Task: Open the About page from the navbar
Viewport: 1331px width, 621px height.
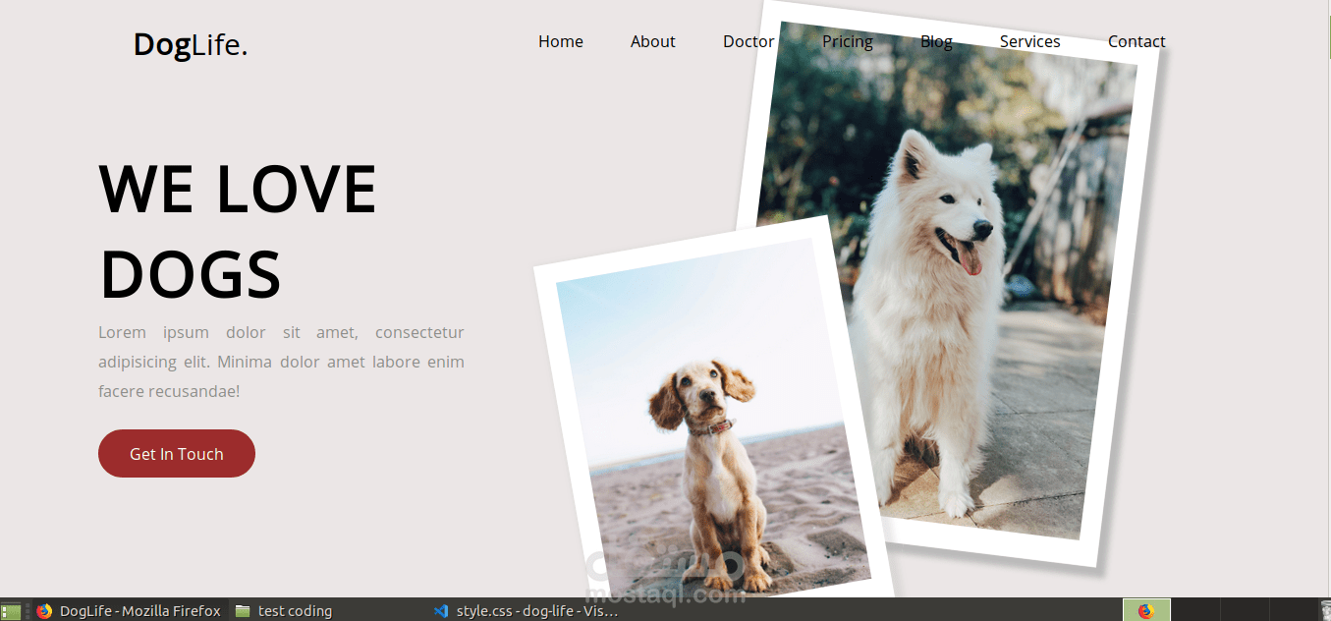Action: click(652, 41)
